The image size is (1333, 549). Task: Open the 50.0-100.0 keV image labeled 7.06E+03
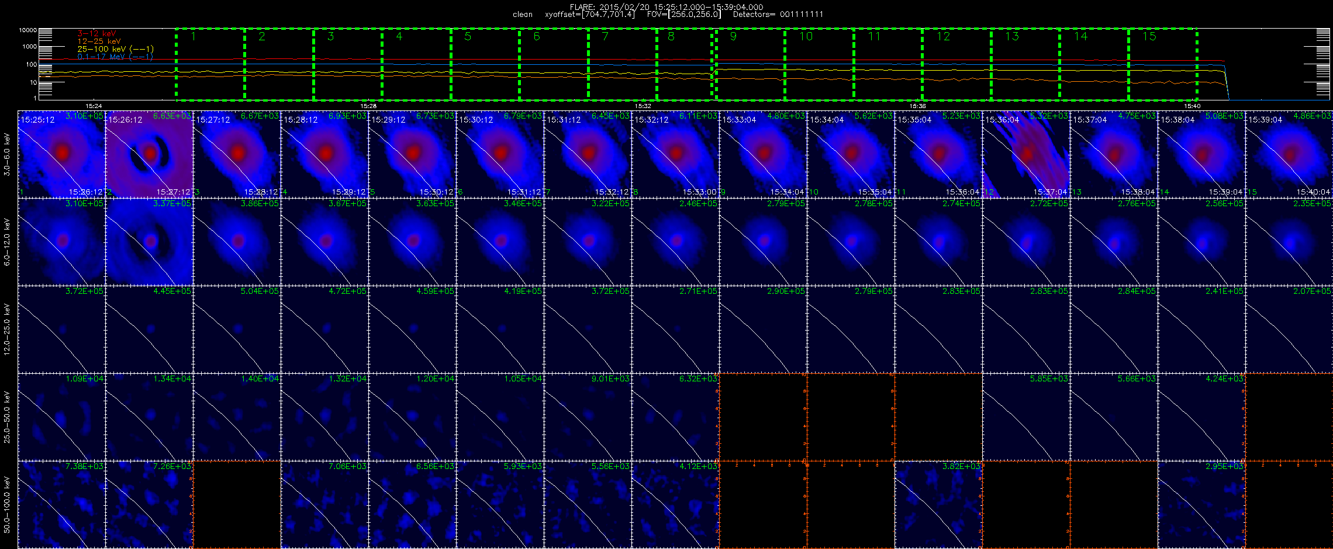[324, 505]
